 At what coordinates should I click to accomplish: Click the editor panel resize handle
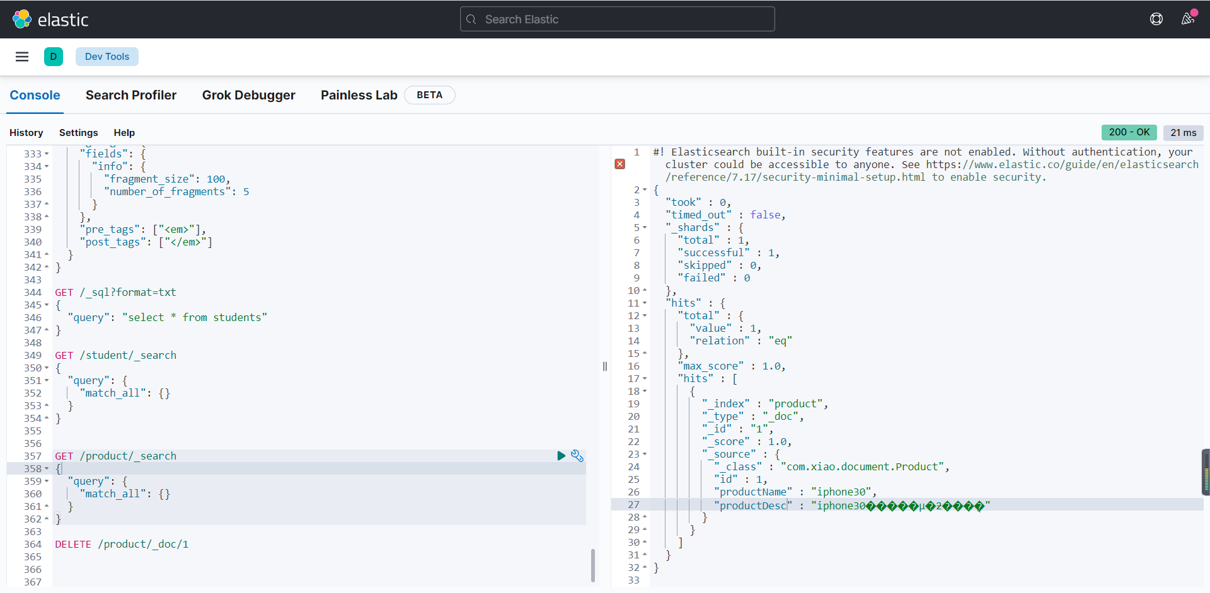pyautogui.click(x=605, y=366)
